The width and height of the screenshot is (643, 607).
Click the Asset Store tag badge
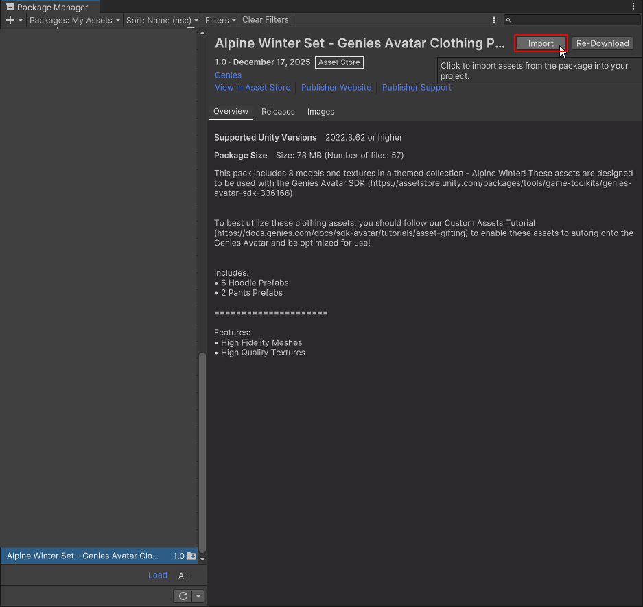(339, 62)
